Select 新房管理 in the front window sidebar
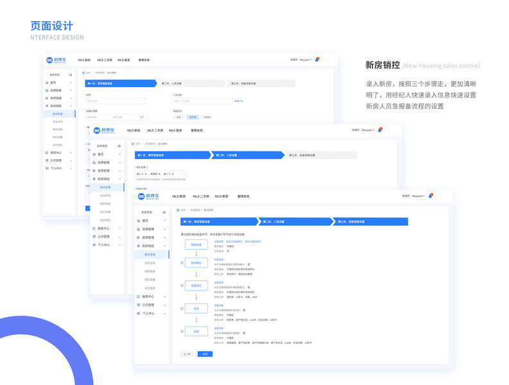Image resolution: width=509 pixels, height=385 pixels. click(x=151, y=255)
